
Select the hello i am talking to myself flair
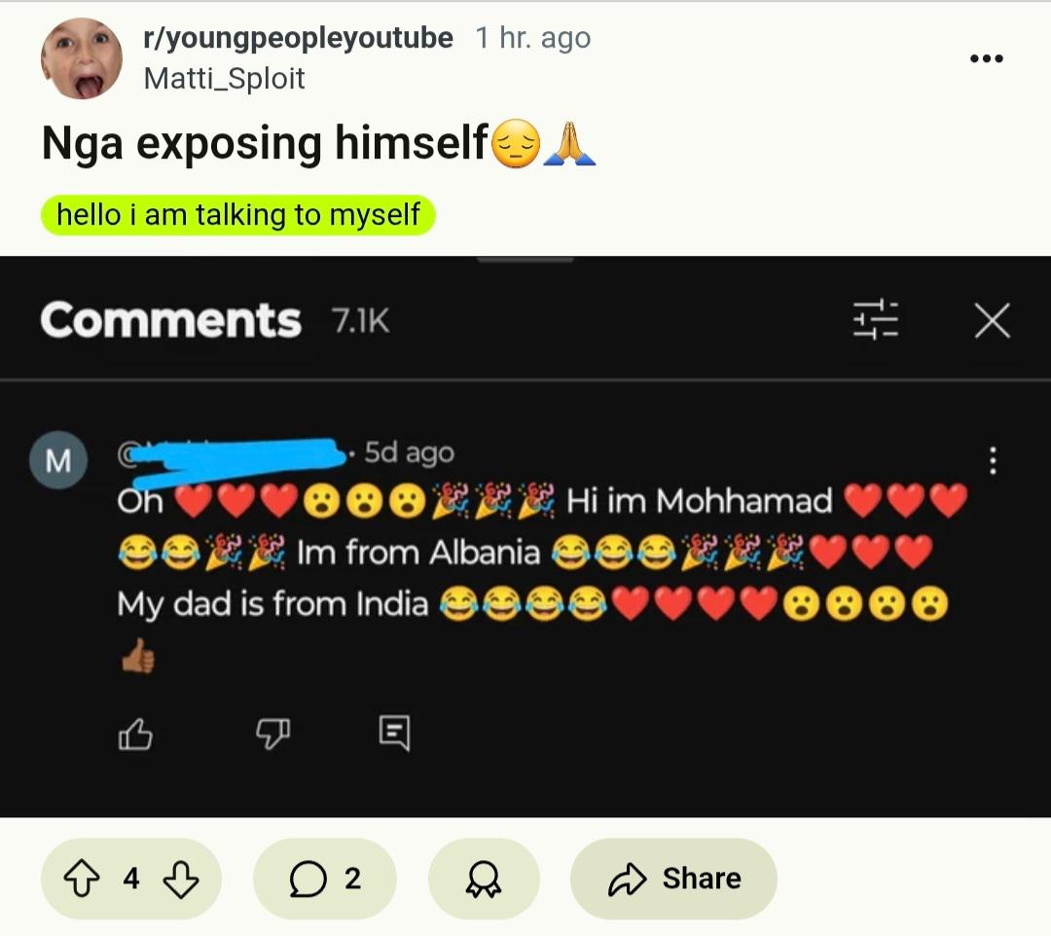[238, 215]
